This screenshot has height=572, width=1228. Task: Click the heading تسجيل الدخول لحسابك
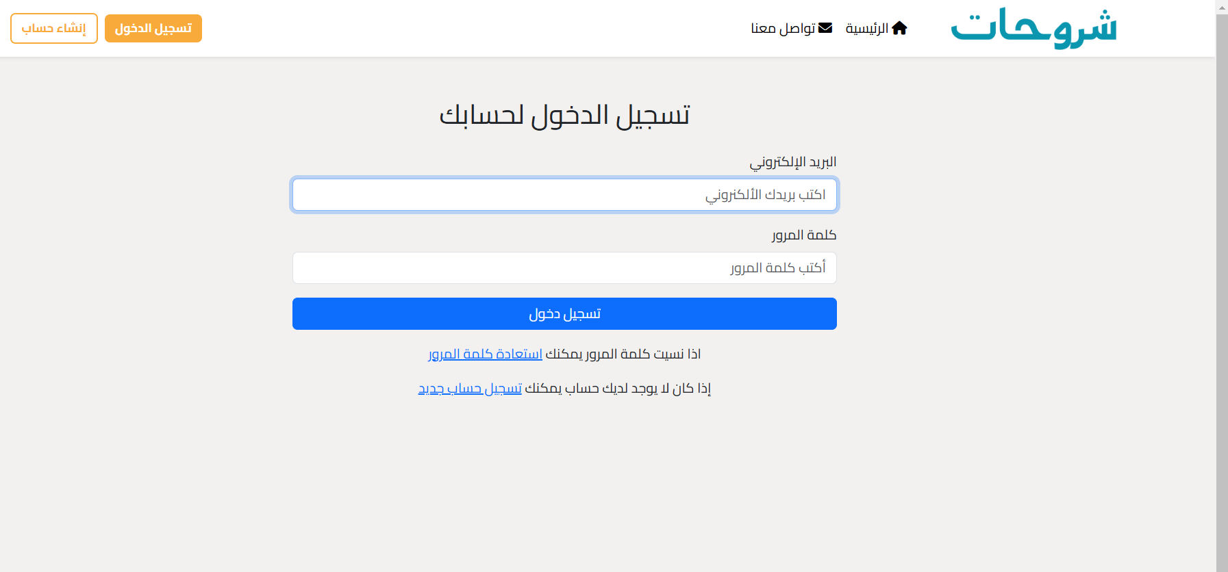click(x=564, y=115)
